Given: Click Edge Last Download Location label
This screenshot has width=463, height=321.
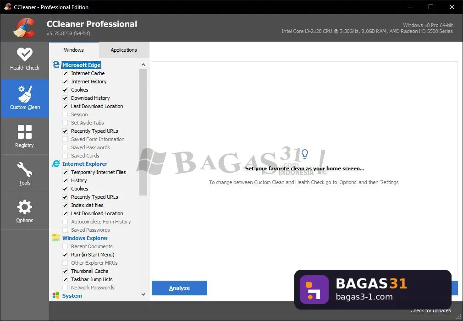Looking at the screenshot, I should click(x=97, y=106).
